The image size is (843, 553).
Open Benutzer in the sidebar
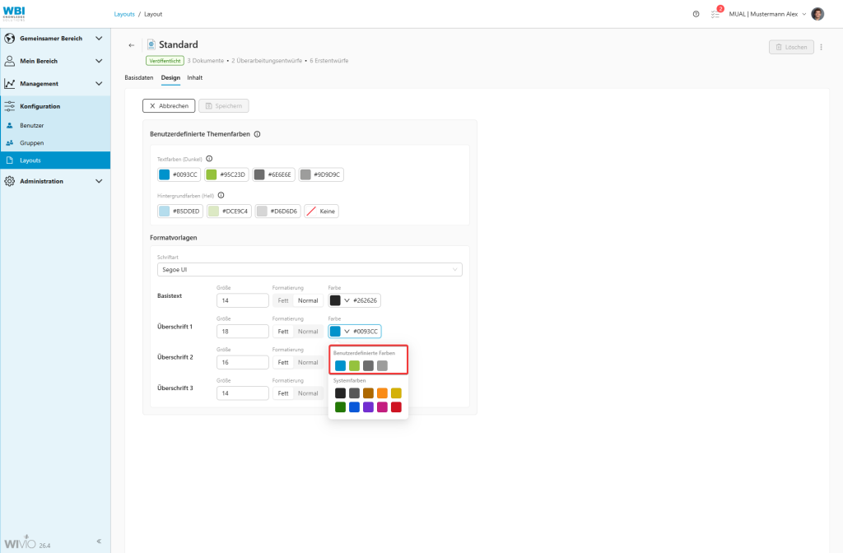pos(55,125)
